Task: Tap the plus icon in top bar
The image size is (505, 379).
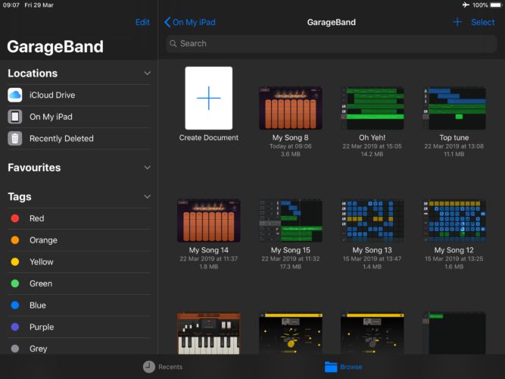Action: [457, 22]
